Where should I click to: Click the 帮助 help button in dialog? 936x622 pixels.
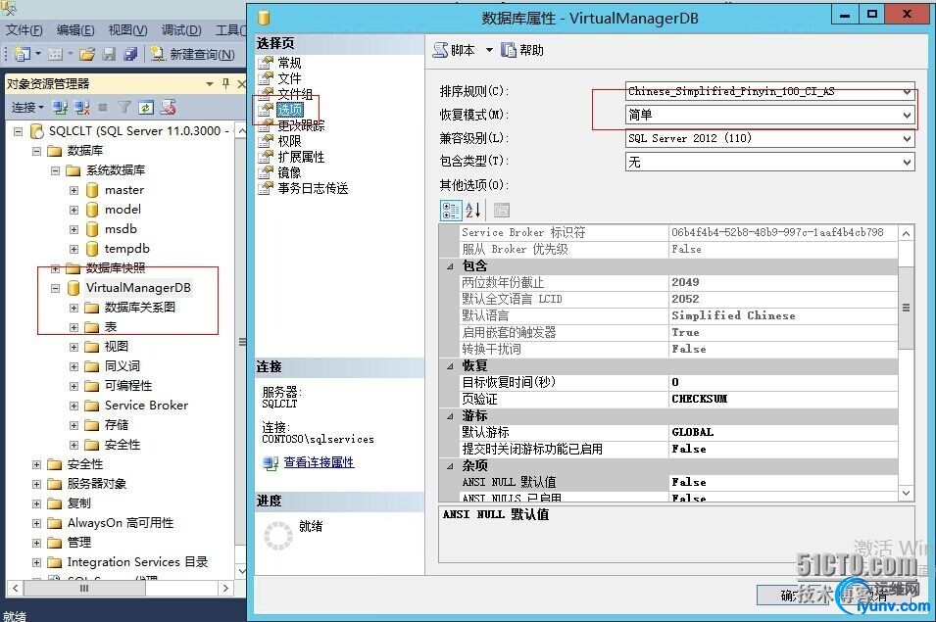pos(522,50)
